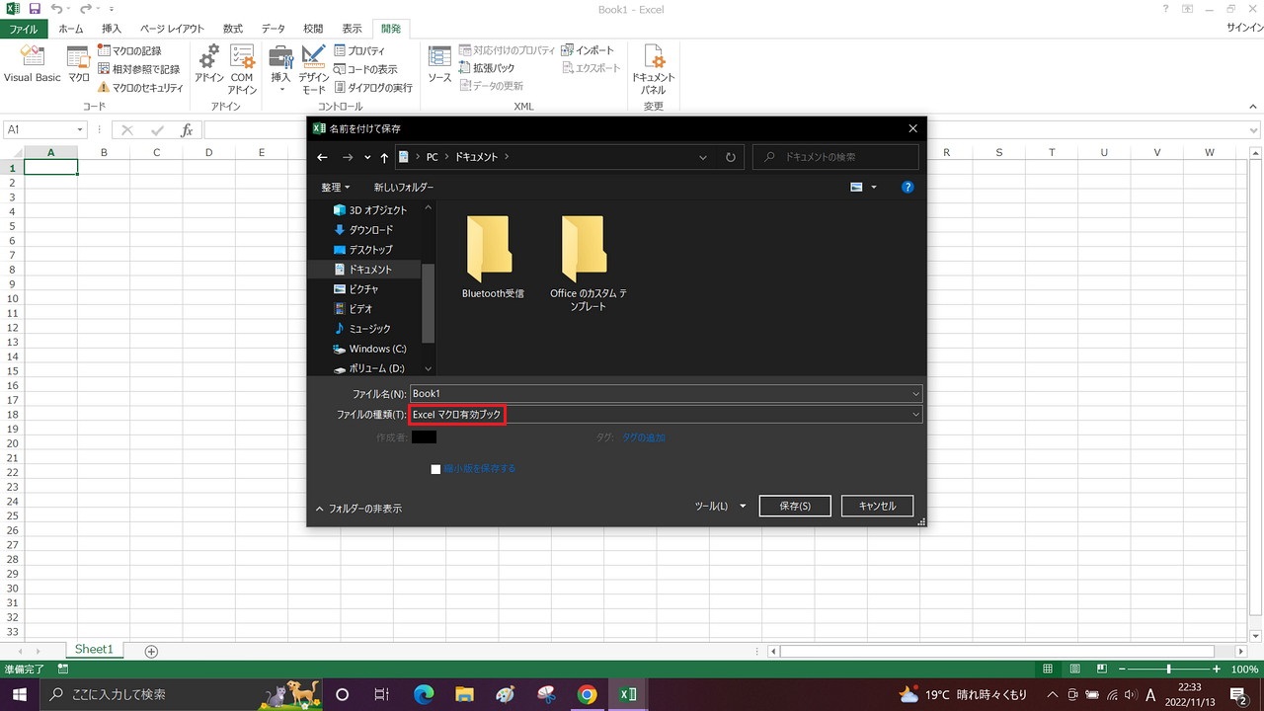The image size is (1264, 711).
Task: Select Office のカスタム テンプレート folder
Action: pyautogui.click(x=589, y=264)
